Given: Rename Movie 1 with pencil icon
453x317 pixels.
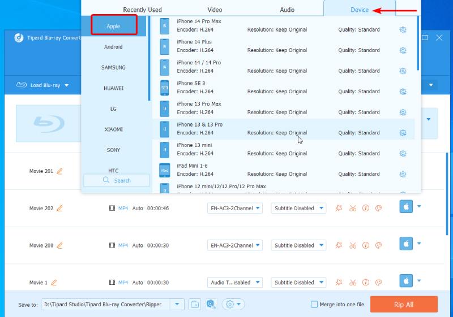Looking at the screenshot, I should [54, 283].
